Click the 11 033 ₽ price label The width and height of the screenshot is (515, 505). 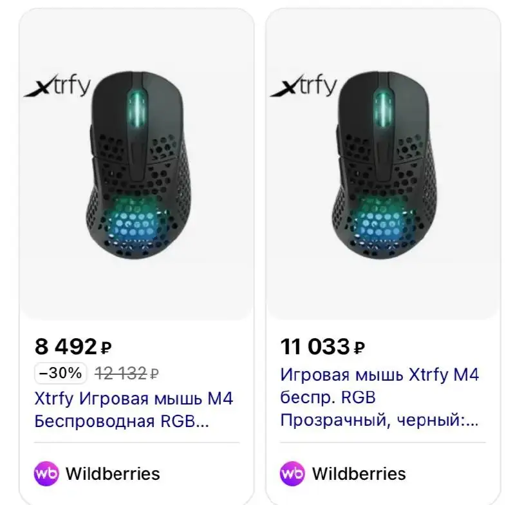pos(323,345)
